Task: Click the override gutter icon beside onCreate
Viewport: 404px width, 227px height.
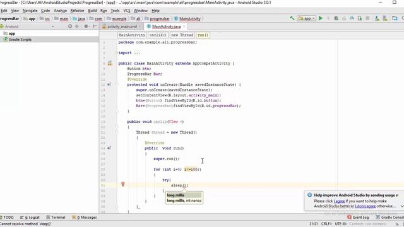Action: point(109,84)
